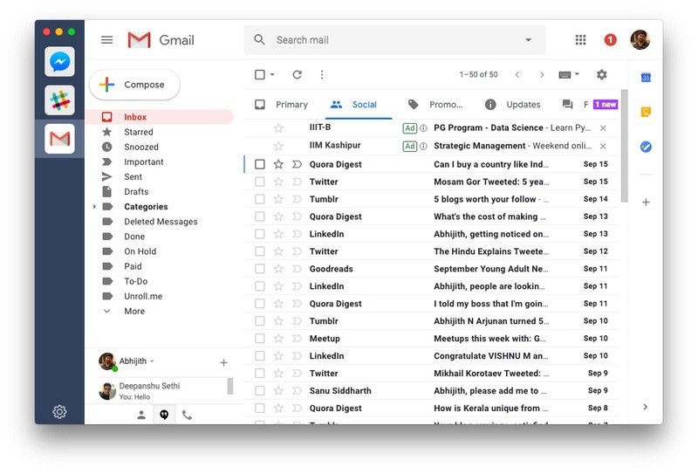698x474 pixels.
Task: Star the Tumblr Sep 14 email
Action: 278,199
